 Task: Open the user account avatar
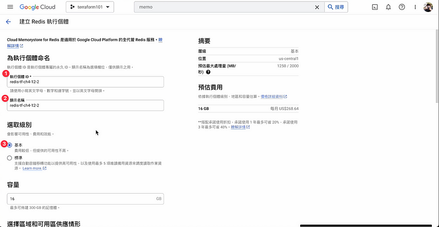(x=428, y=7)
